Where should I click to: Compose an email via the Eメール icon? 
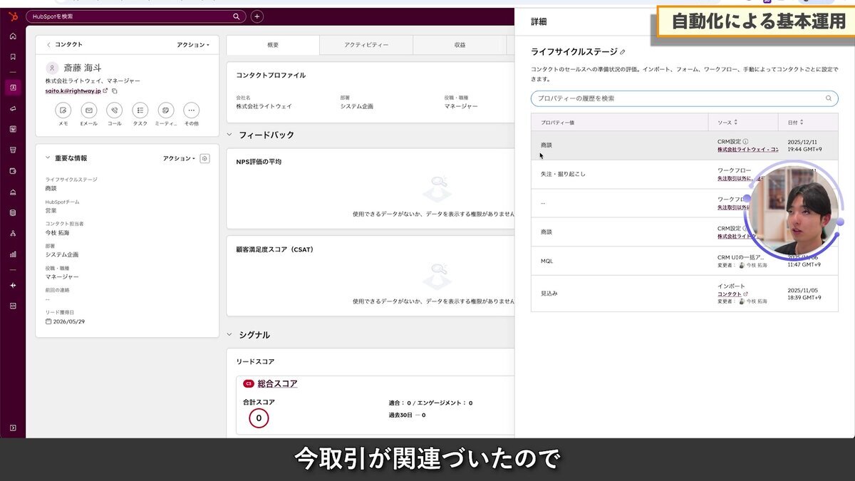pos(88,110)
